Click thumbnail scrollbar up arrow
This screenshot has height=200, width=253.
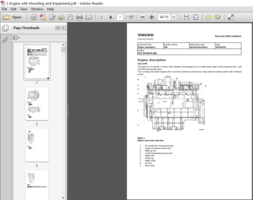tap(63, 45)
